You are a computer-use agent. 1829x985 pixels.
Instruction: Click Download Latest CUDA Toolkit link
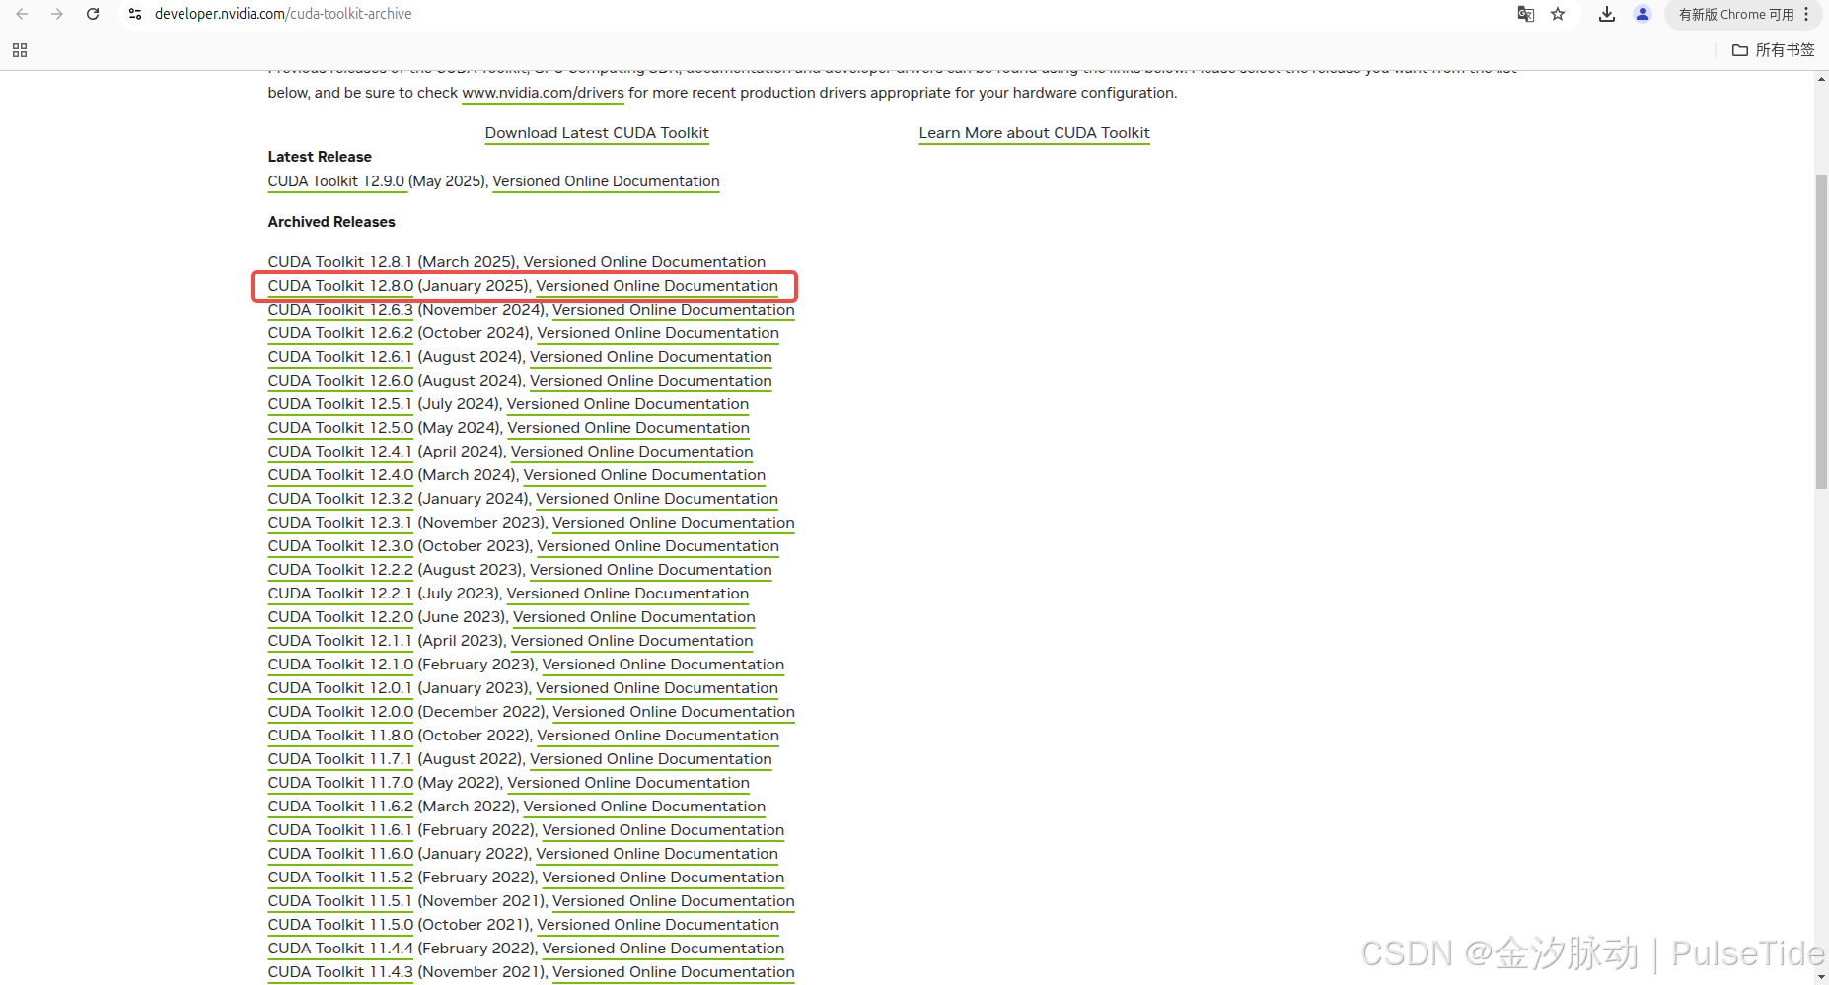point(597,133)
